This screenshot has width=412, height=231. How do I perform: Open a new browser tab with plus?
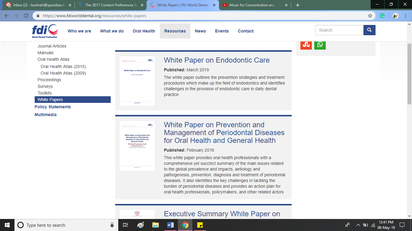298,5
